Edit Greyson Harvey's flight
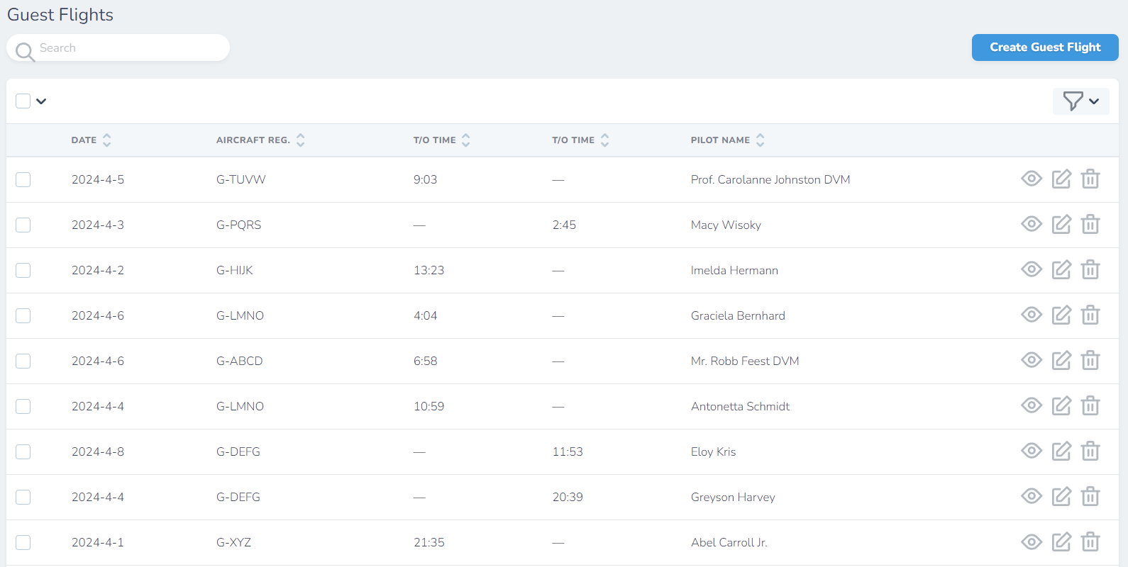The height and width of the screenshot is (567, 1128). click(x=1061, y=497)
